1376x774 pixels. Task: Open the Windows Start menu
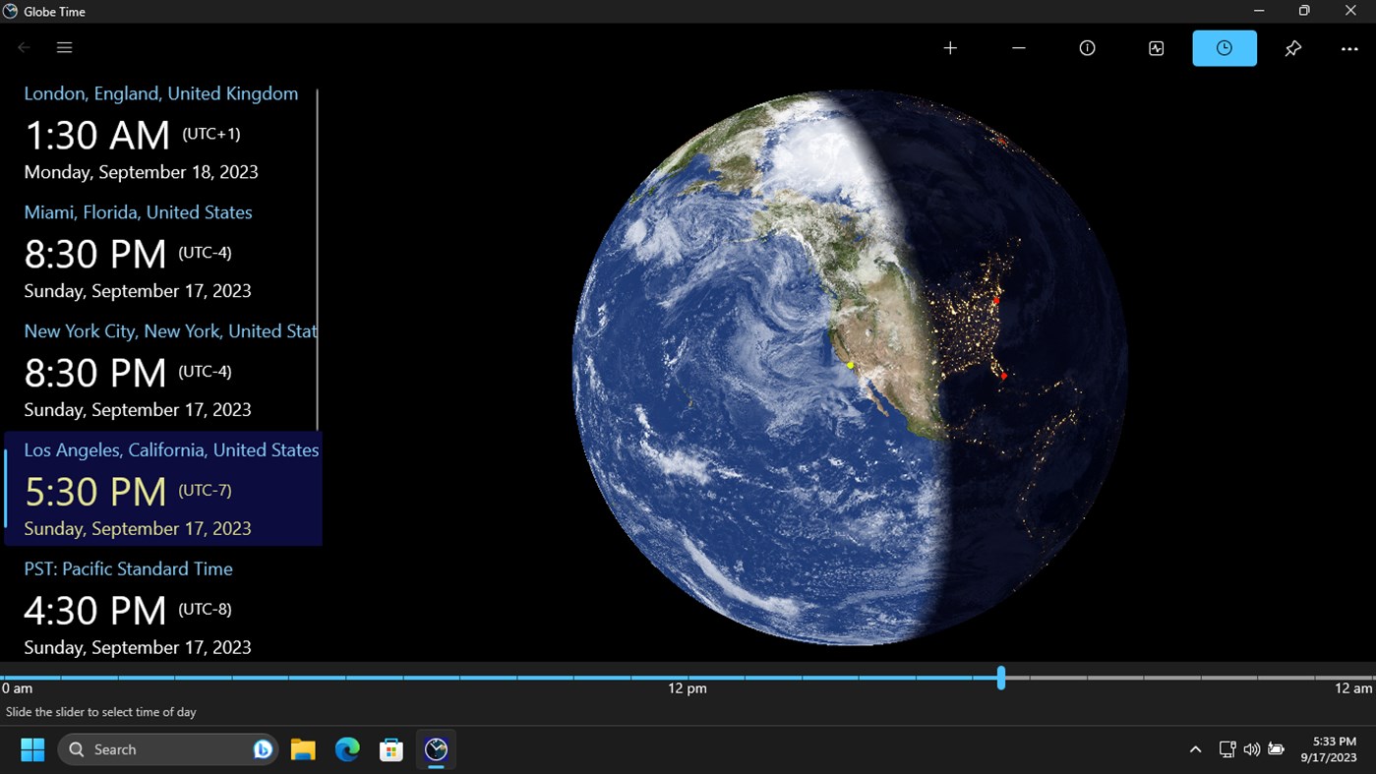click(32, 749)
